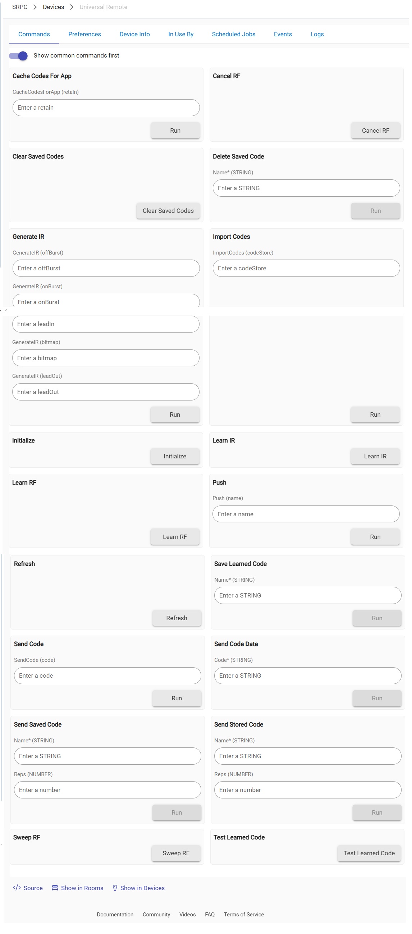Click chevron after Devices breadcrumb
The image size is (412, 934).
72,7
